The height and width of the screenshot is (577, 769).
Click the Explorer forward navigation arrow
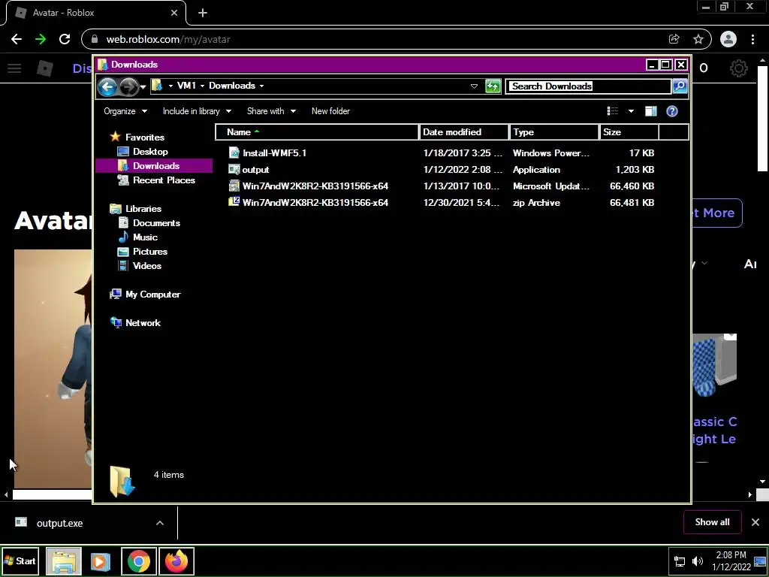128,87
